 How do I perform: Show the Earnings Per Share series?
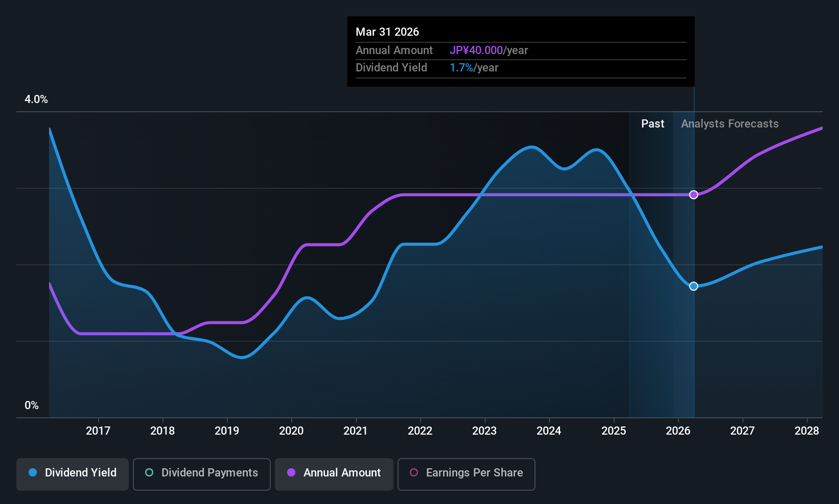466,474
